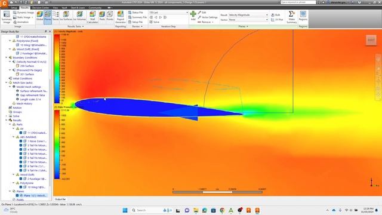Open Chrome from the taskbar
This screenshot has width=382, height=215.
tap(222, 210)
